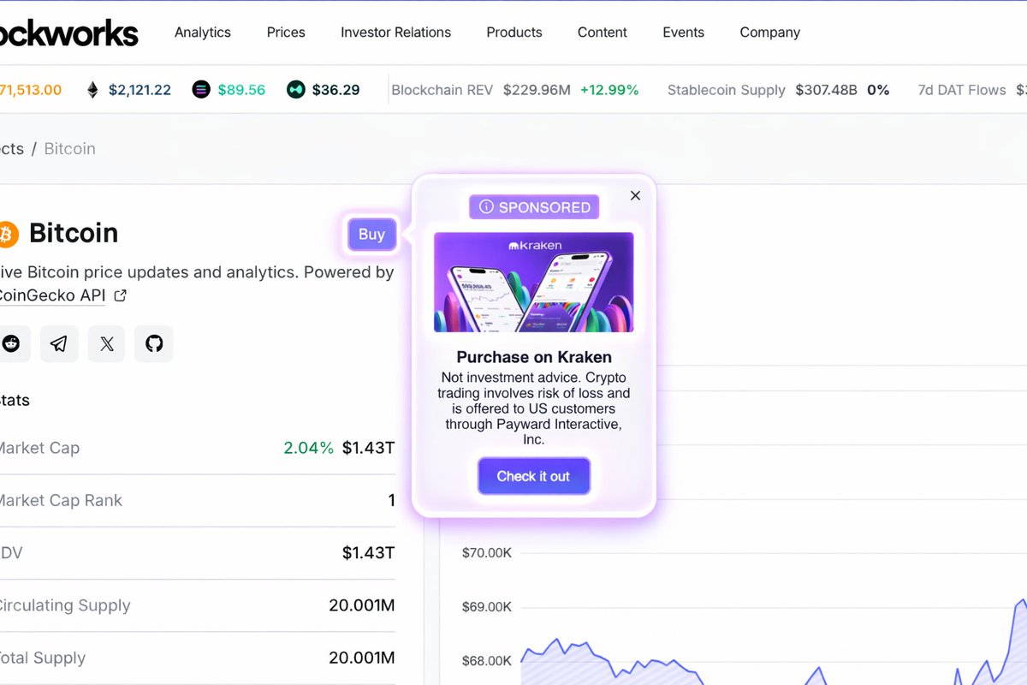The height and width of the screenshot is (685, 1027).
Task: Click the Solana icon in the price ticker
Action: click(x=200, y=89)
